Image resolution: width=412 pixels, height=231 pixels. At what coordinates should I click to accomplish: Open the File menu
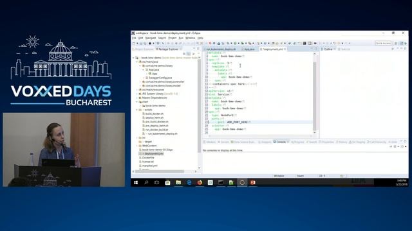point(134,38)
